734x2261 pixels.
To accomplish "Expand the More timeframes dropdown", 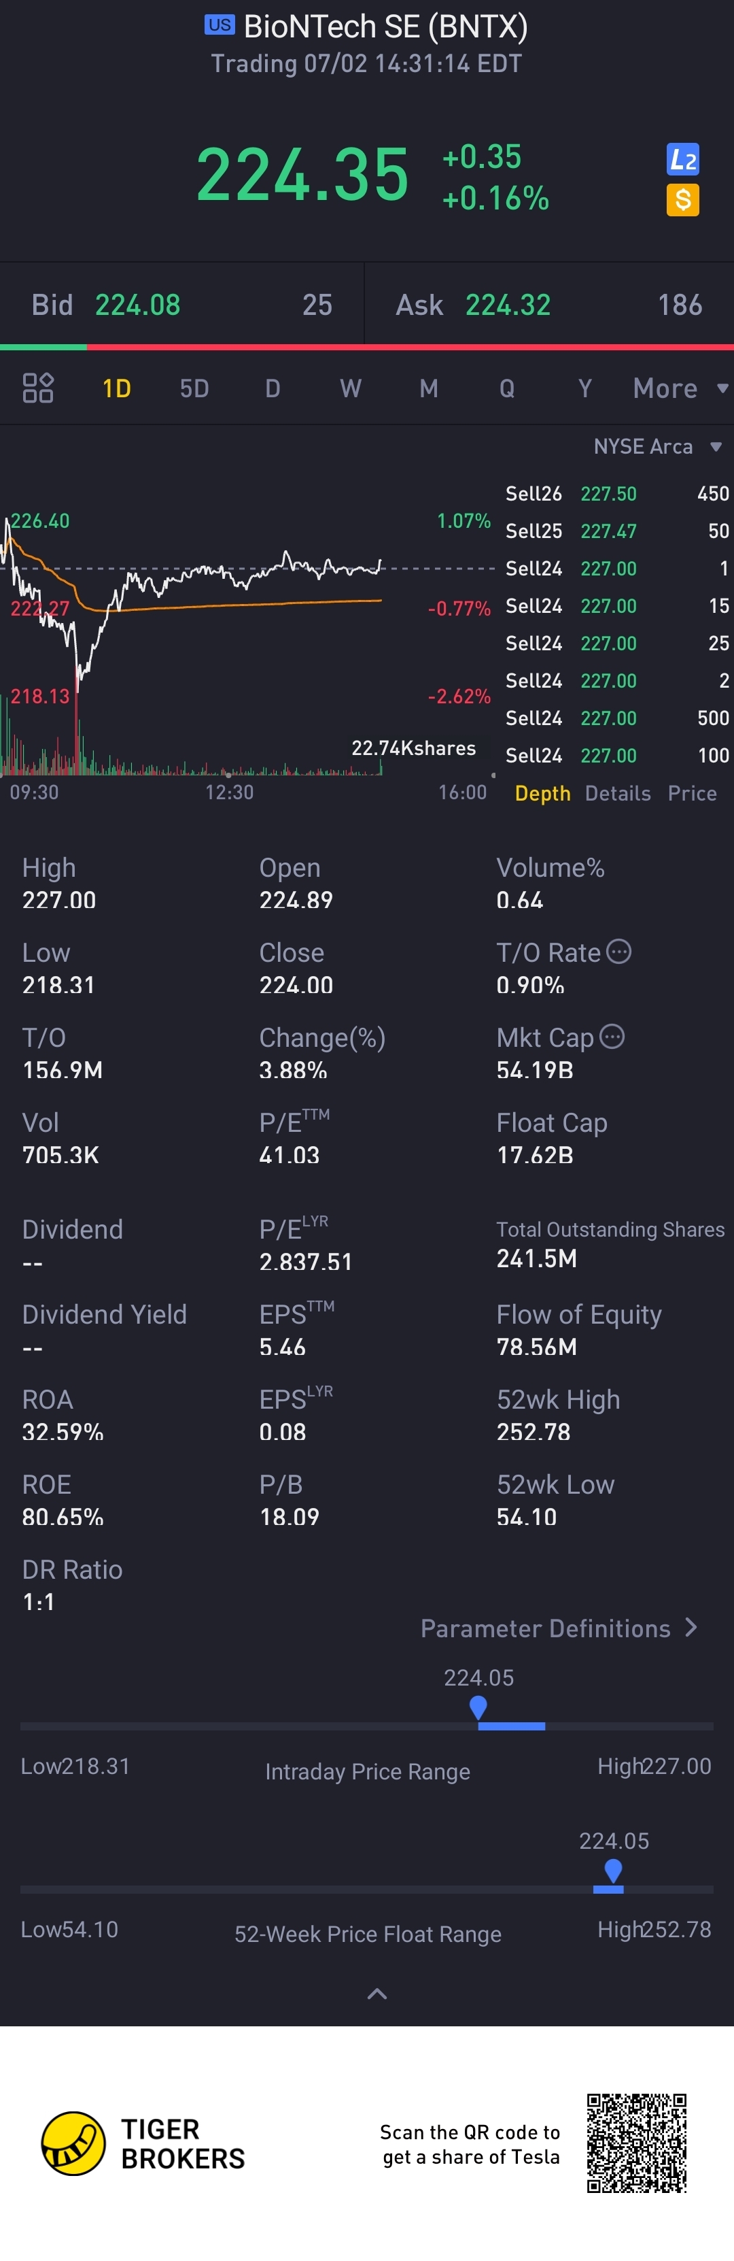I will [x=680, y=388].
